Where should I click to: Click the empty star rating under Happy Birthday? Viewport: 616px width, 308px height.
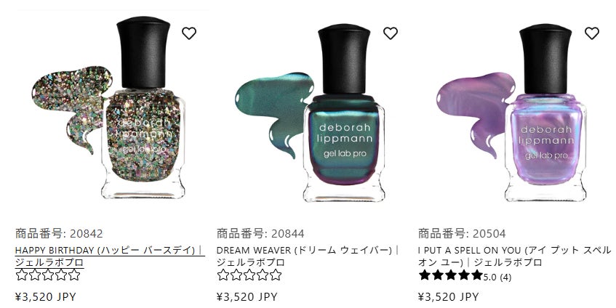tap(48, 275)
